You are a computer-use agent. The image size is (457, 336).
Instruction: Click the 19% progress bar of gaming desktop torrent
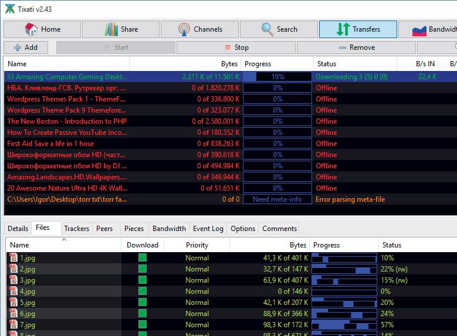point(277,77)
